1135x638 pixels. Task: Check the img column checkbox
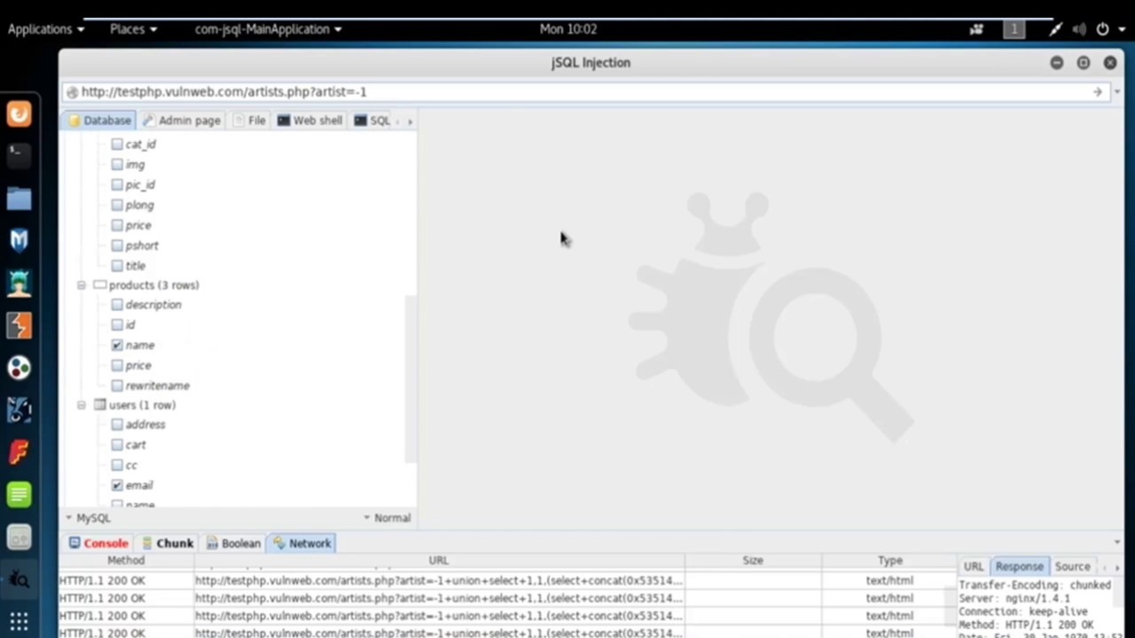coord(117,164)
